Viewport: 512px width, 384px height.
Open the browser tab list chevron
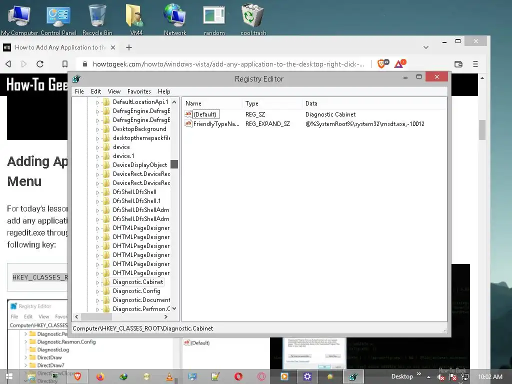tap(426, 47)
